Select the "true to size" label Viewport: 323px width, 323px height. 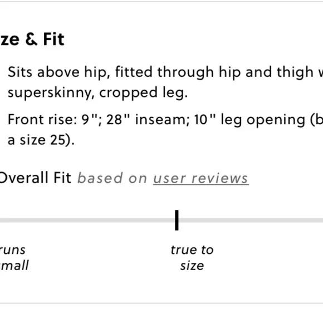[x=192, y=258]
